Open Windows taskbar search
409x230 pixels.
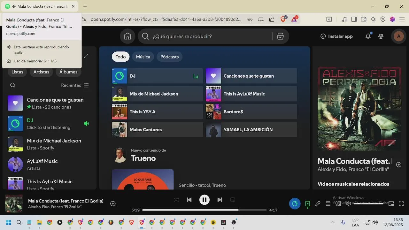pyautogui.click(x=19, y=222)
